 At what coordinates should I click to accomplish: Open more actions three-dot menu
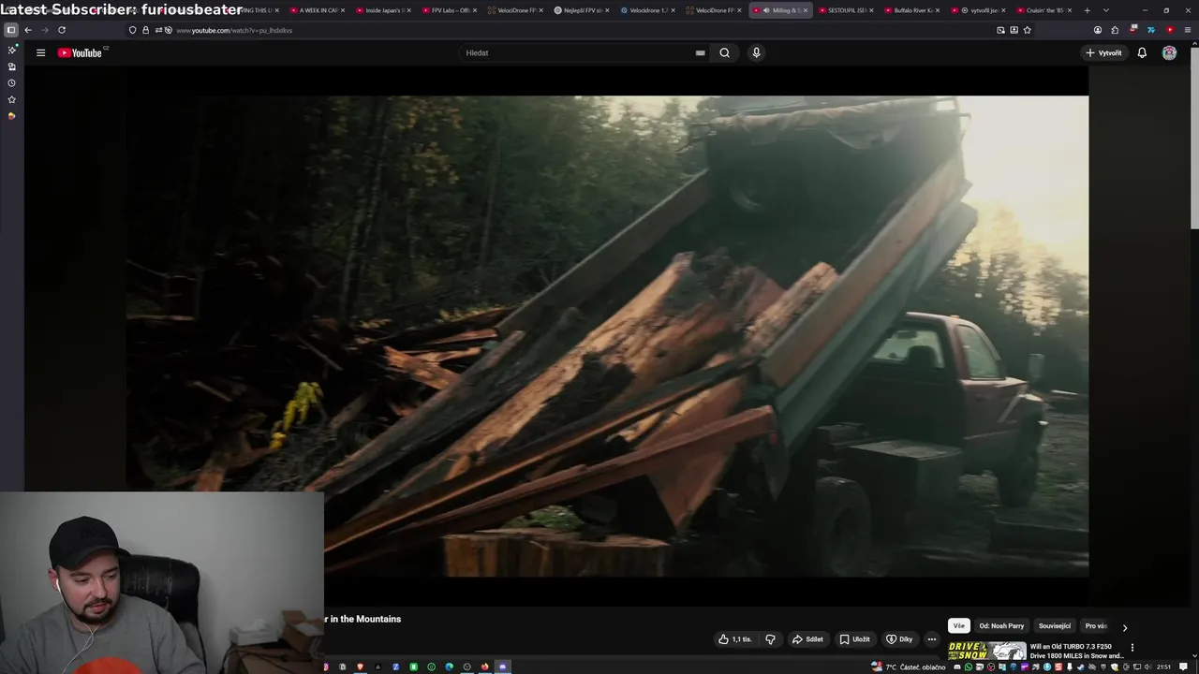[931, 639]
